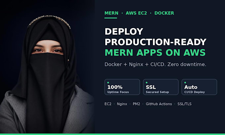225x135 pixels.
Task: Click the DOCKER tag
Action: tap(164, 13)
